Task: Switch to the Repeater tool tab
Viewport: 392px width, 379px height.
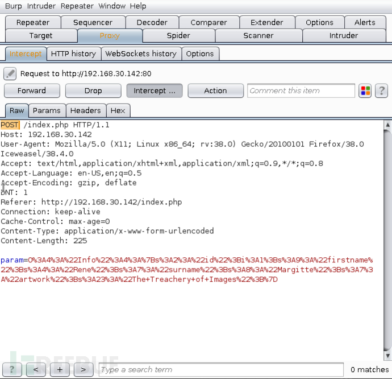Action: click(x=33, y=22)
